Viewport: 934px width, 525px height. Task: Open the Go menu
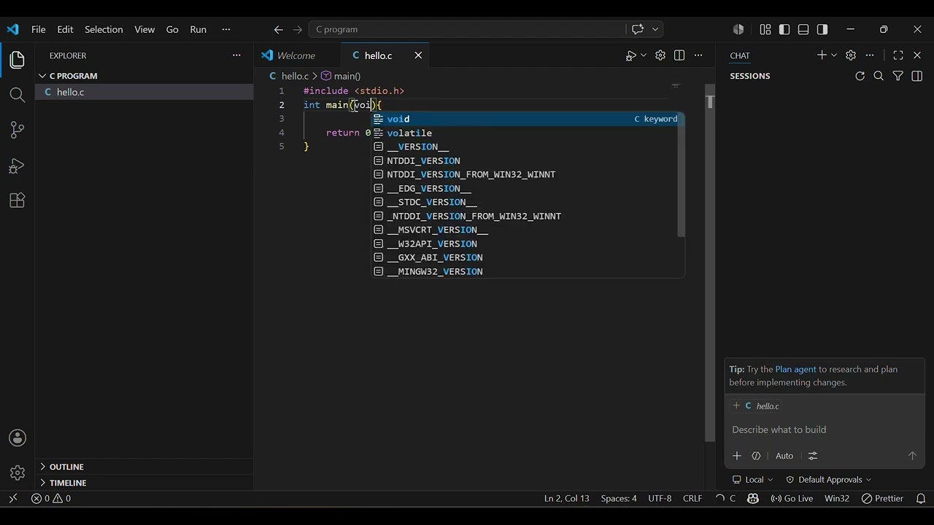click(172, 29)
